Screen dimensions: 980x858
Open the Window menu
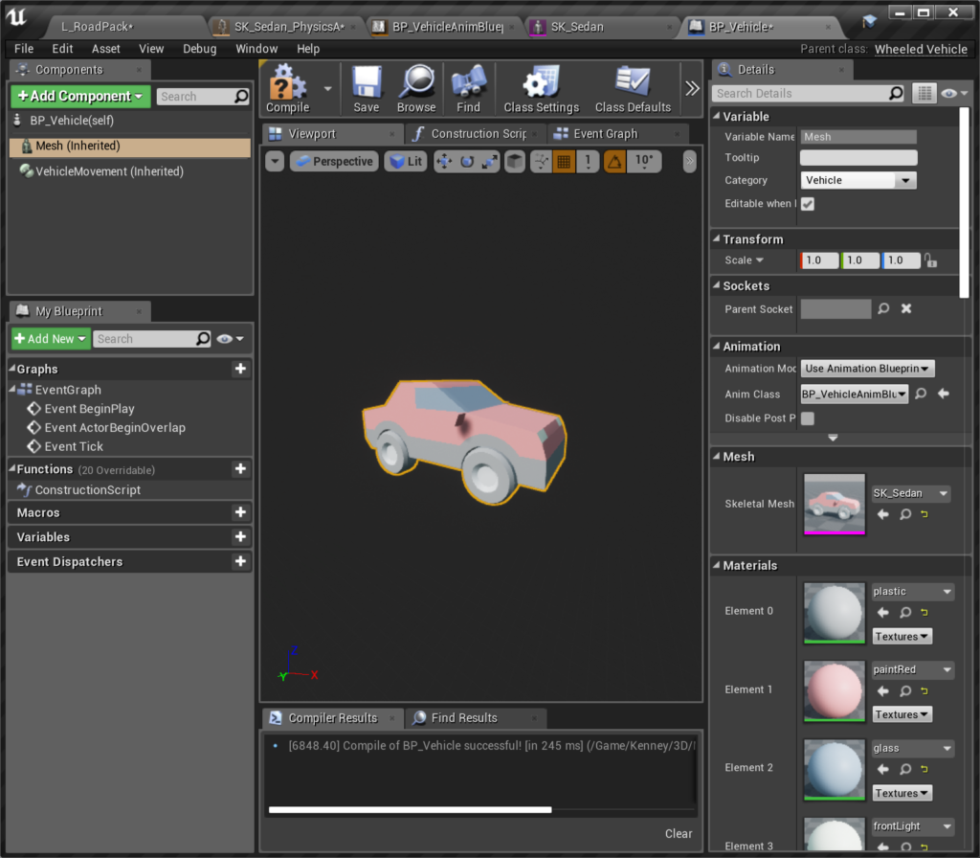[x=256, y=49]
